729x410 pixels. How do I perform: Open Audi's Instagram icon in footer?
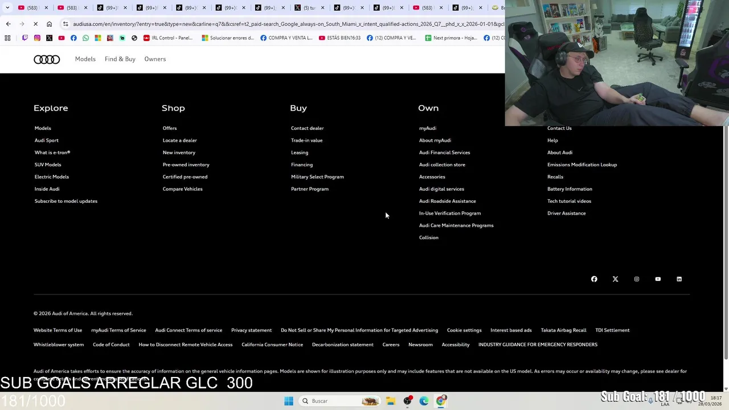click(637, 279)
